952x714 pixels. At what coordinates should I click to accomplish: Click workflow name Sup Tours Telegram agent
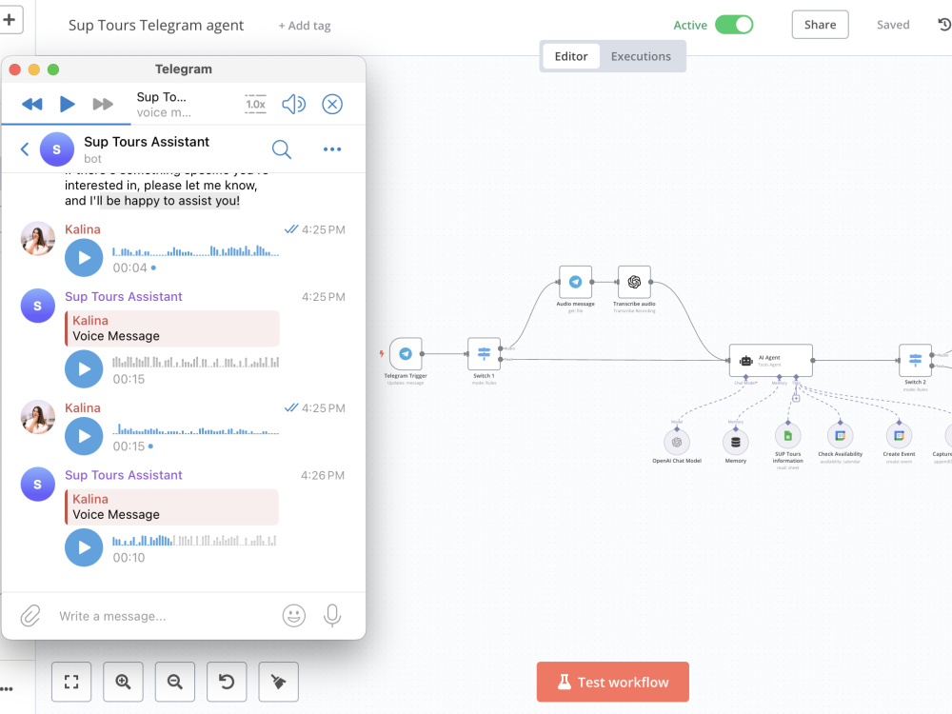click(156, 26)
